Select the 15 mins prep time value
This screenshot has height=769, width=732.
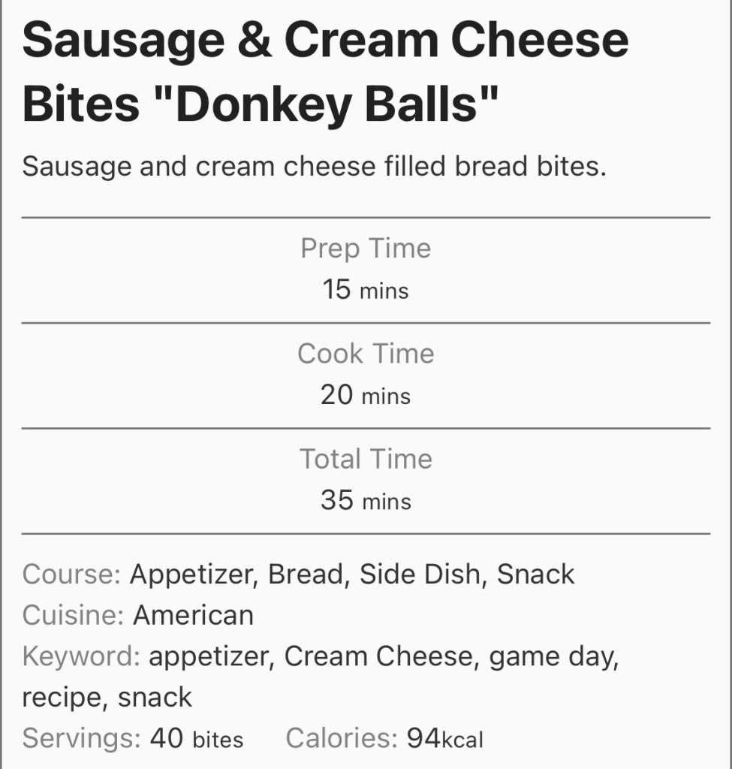(x=366, y=289)
